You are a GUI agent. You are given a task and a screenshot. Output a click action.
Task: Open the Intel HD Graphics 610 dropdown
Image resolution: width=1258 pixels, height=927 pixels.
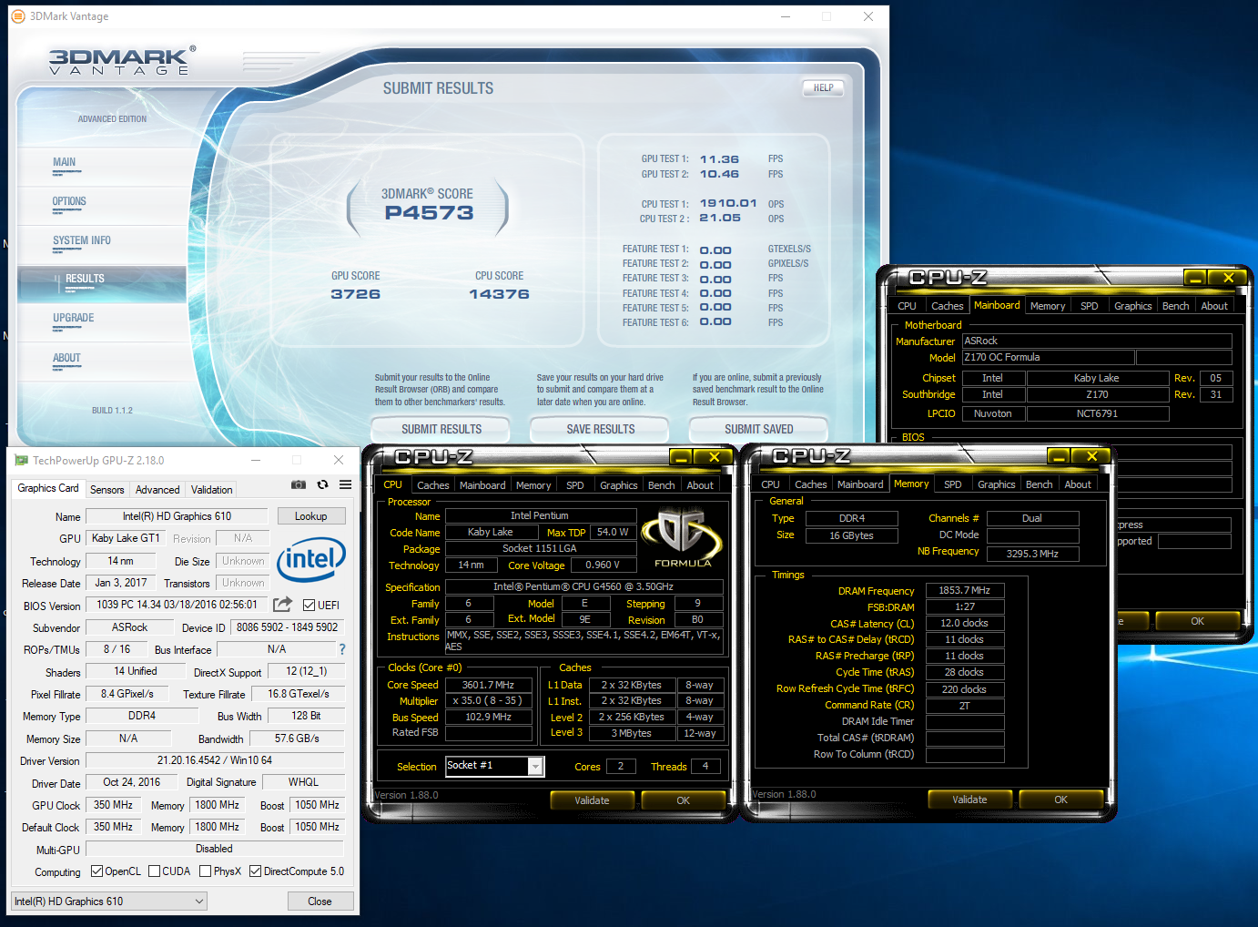click(x=108, y=902)
